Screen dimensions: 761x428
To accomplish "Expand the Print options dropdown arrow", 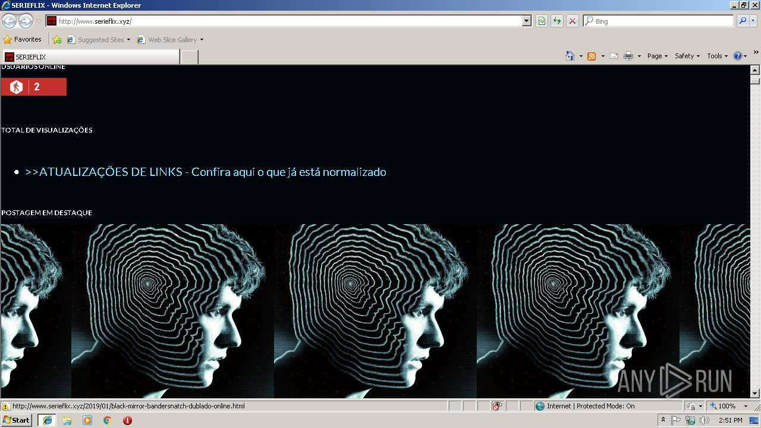I will (x=639, y=56).
